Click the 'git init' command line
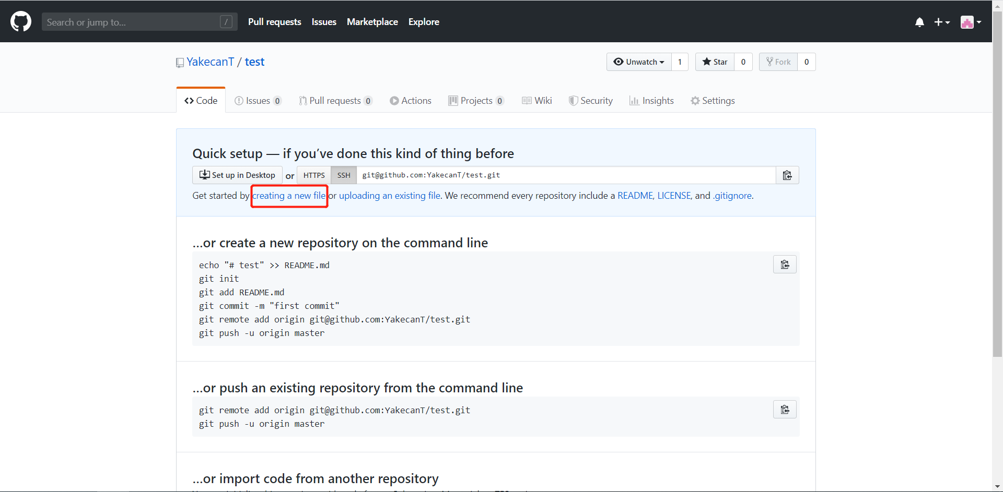Viewport: 1003px width, 492px height. pos(219,279)
